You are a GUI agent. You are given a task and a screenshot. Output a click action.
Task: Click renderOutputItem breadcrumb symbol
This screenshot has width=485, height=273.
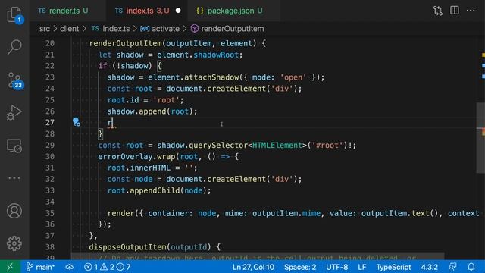click(x=227, y=29)
